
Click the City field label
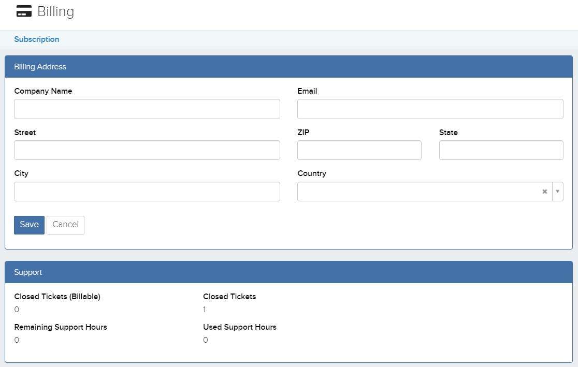coord(21,173)
